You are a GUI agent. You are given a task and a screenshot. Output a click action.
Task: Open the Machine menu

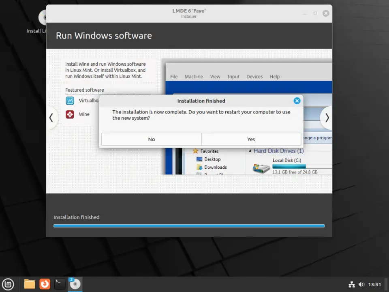click(194, 76)
